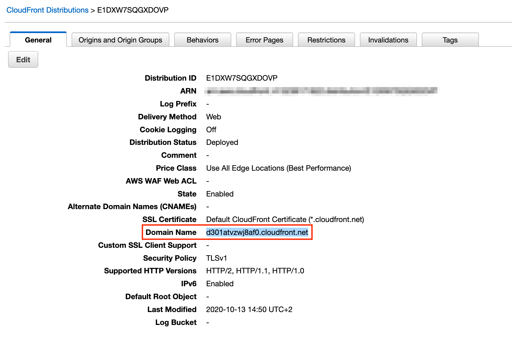
Task: Click the Log Prefix label
Action: (x=178, y=104)
